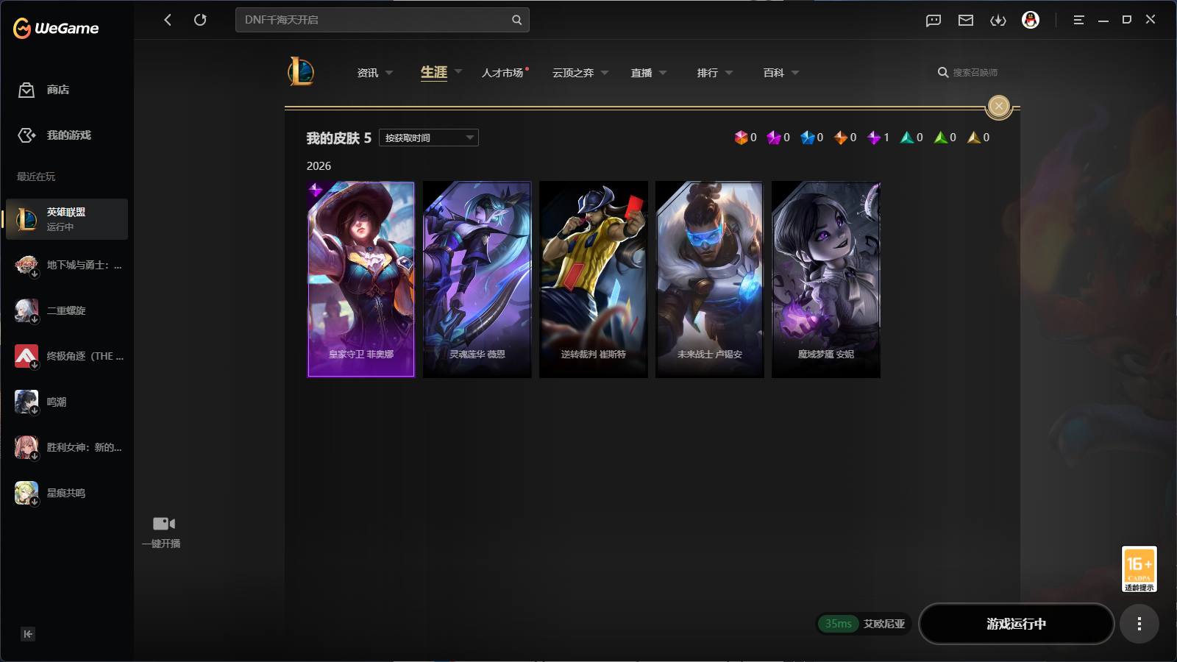Open the 人才市场 talent market tab
Screen dimensions: 1177x662
pos(502,73)
